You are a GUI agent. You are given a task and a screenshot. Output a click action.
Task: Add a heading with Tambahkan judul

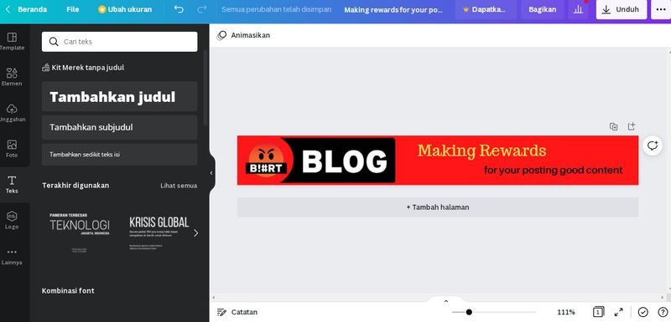(119, 97)
